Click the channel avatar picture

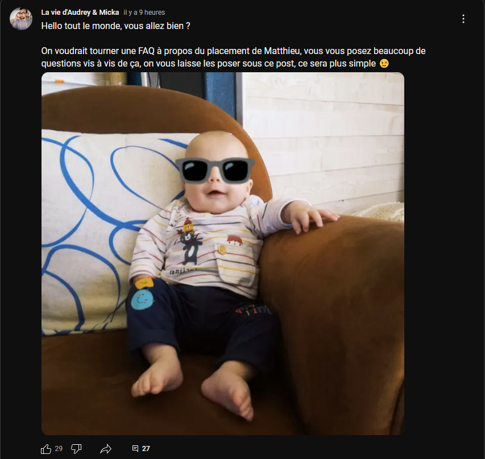pos(21,19)
